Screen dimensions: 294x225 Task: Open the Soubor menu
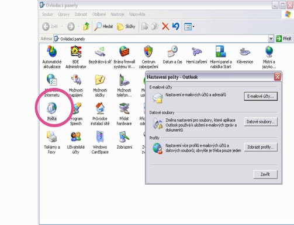tap(47, 15)
